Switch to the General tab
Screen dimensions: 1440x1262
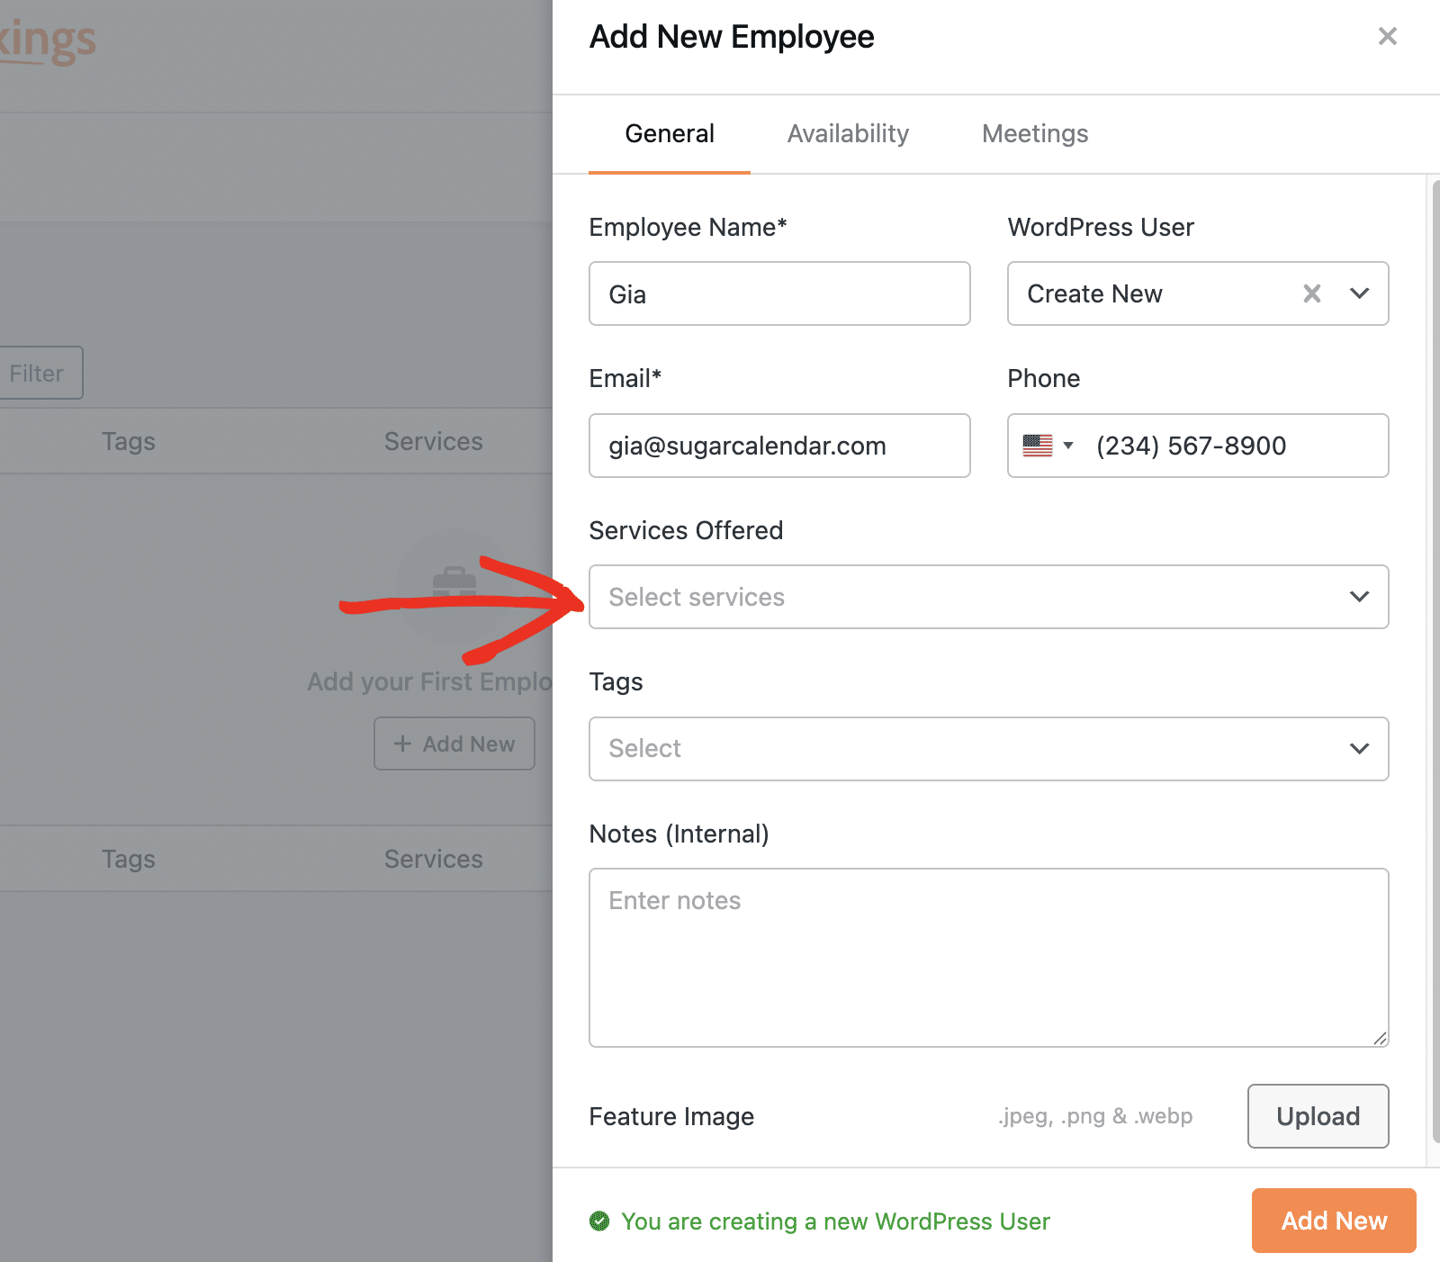(669, 134)
